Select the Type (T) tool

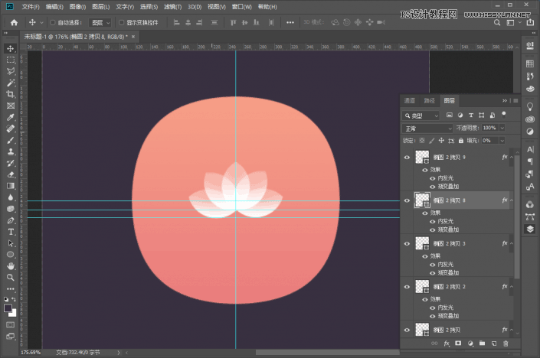pos(11,231)
